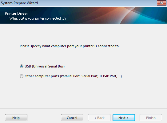Click the 'TCP-IP Port' words in option label
This screenshot has height=123, width=167.
pos(108,76)
